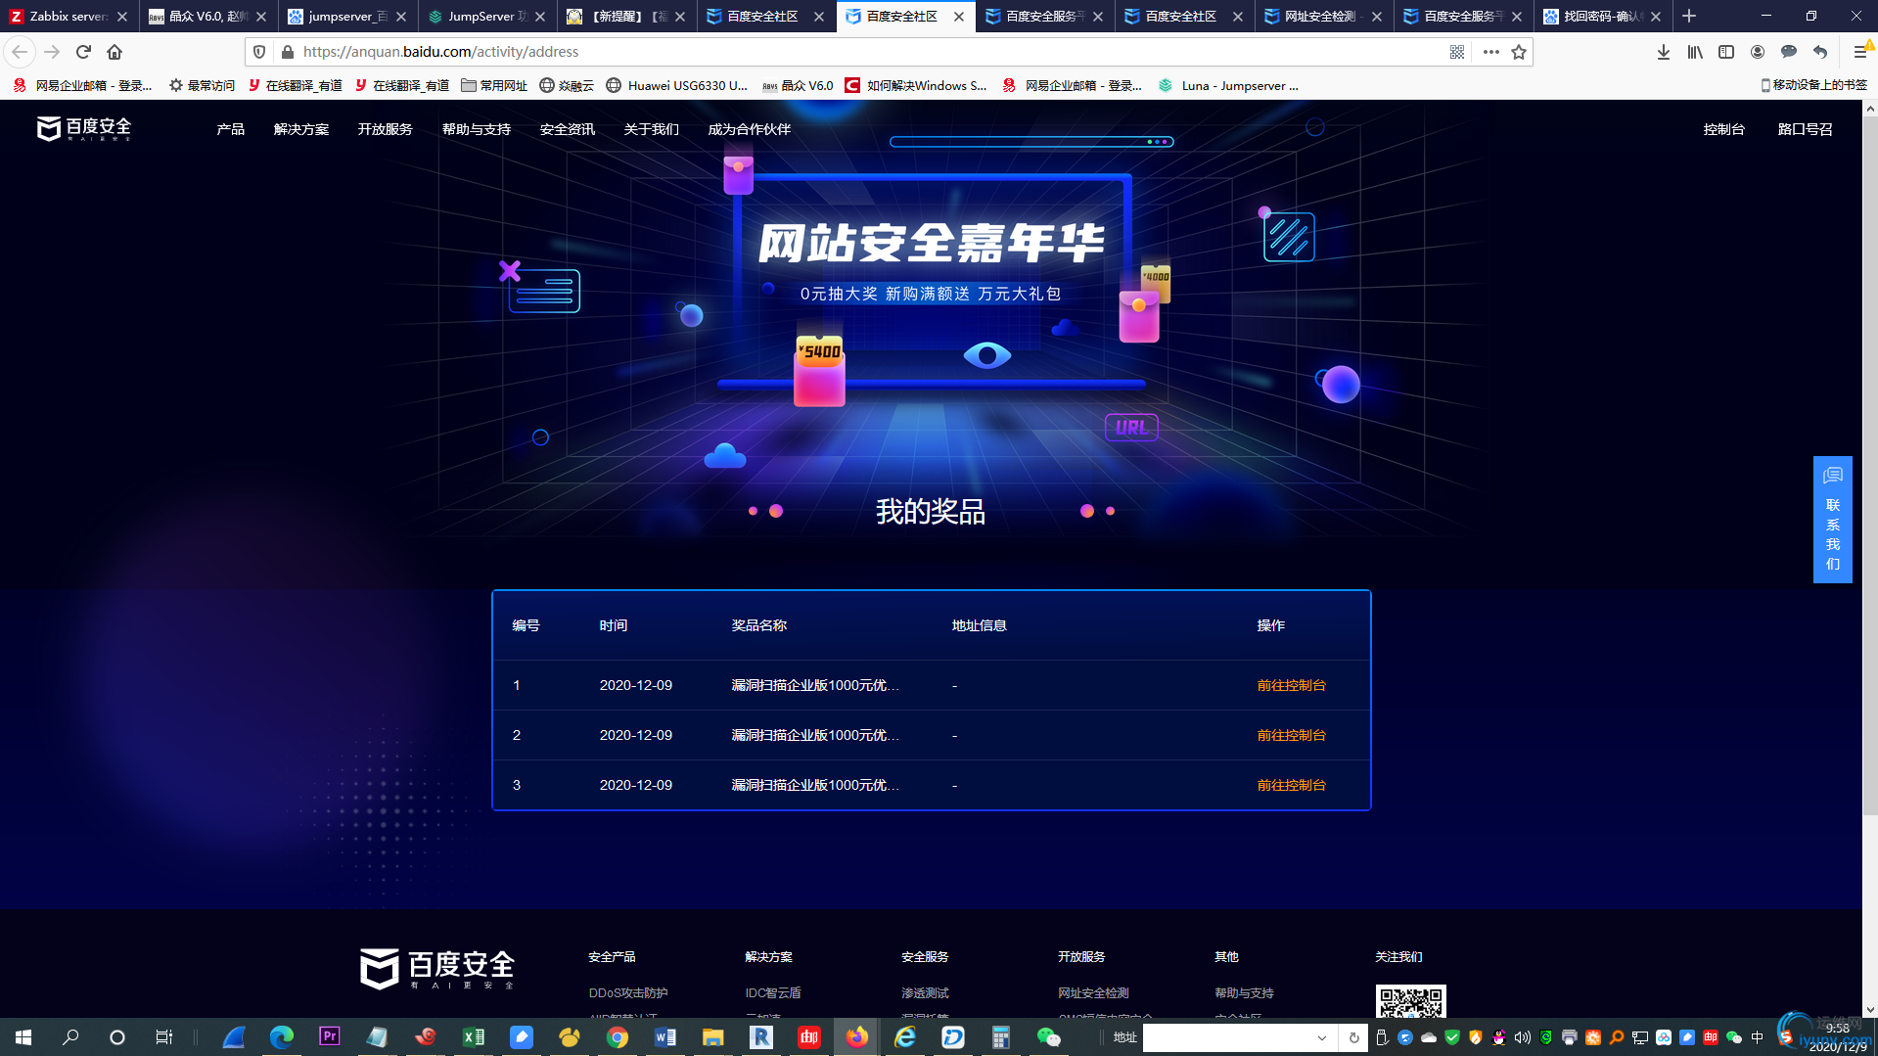The image size is (1878, 1056).
Task: Open Calculator from taskbar
Action: pyautogui.click(x=1000, y=1036)
